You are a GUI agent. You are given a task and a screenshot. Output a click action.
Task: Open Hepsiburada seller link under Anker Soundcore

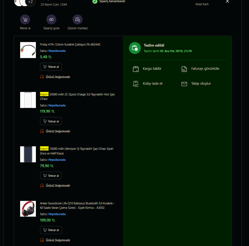point(57,214)
